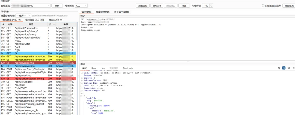Image resolution: width=295 pixels, height=115 pixels.
Task: Select the row /doc.html
Action: (38, 85)
